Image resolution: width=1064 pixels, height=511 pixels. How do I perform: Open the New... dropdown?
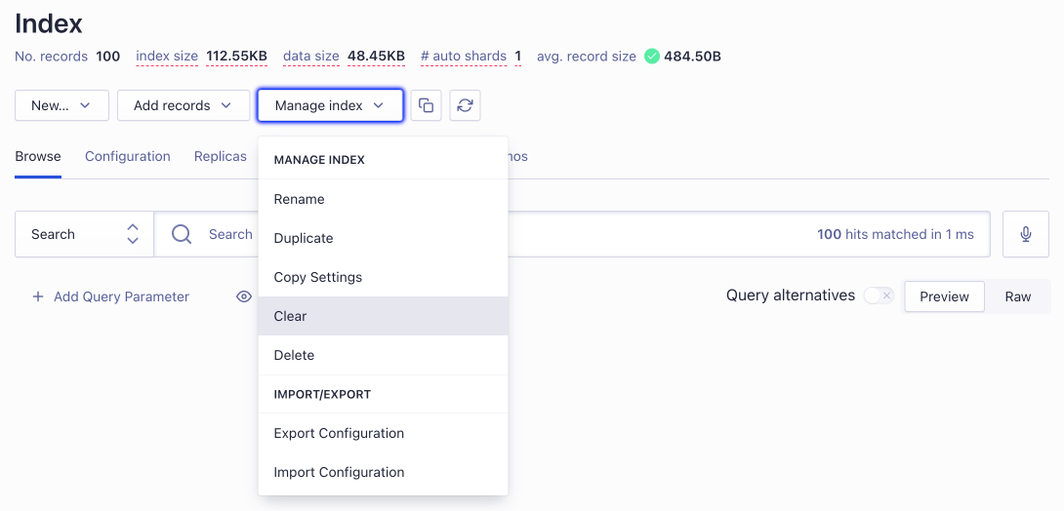pyautogui.click(x=61, y=105)
